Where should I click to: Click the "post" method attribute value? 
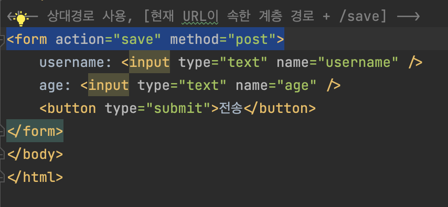[252, 39]
